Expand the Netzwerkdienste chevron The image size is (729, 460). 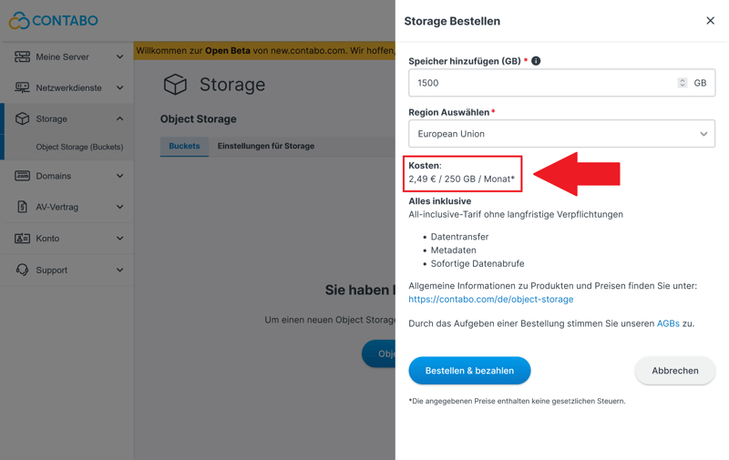point(119,87)
